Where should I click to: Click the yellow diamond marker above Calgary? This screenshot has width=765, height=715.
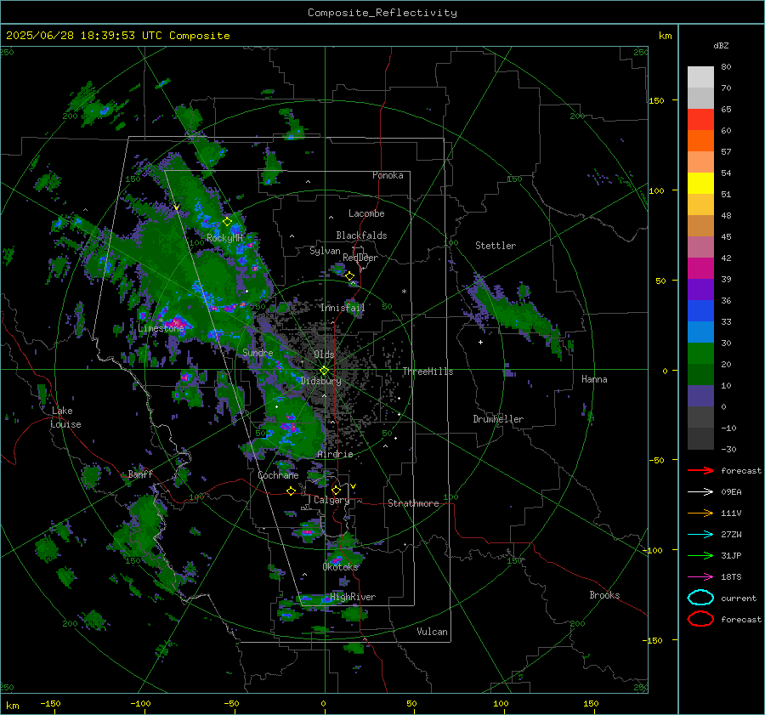tap(336, 490)
